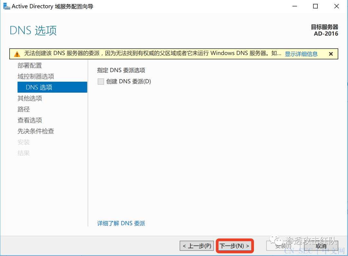The height and width of the screenshot is (256, 348).
Task: Dismiss the DNS delegation warning banner
Action: point(331,54)
